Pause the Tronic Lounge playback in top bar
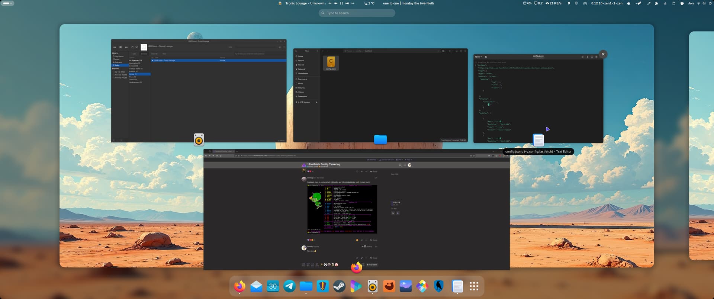 pyautogui.click(x=341, y=3)
